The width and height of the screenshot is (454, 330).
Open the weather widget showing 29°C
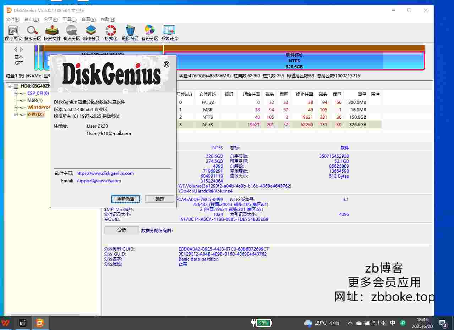322,323
